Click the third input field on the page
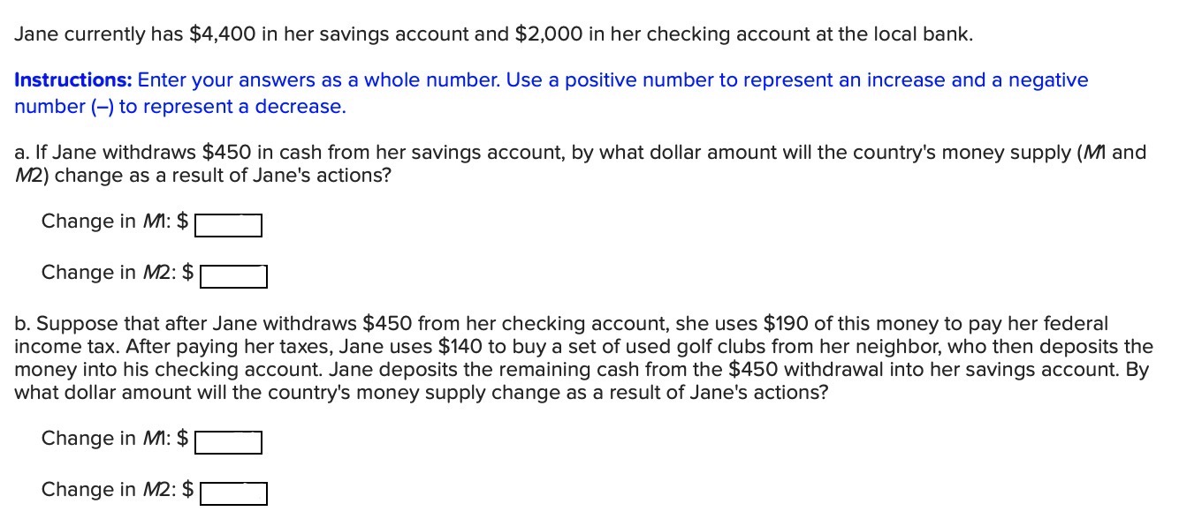1179x519 pixels. click(228, 440)
